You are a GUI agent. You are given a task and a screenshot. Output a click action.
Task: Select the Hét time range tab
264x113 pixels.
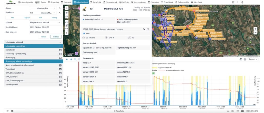click(40, 17)
